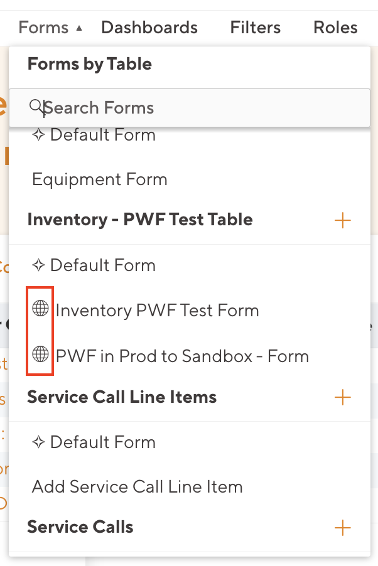Click globe icon beside PWF in Prod to Sandbox
Viewport: 378px width, 566px height.
(x=40, y=355)
